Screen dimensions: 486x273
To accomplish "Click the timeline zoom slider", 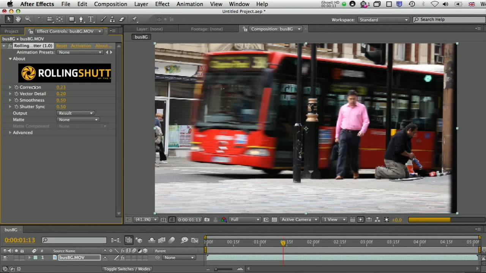I will pyautogui.click(x=224, y=269).
